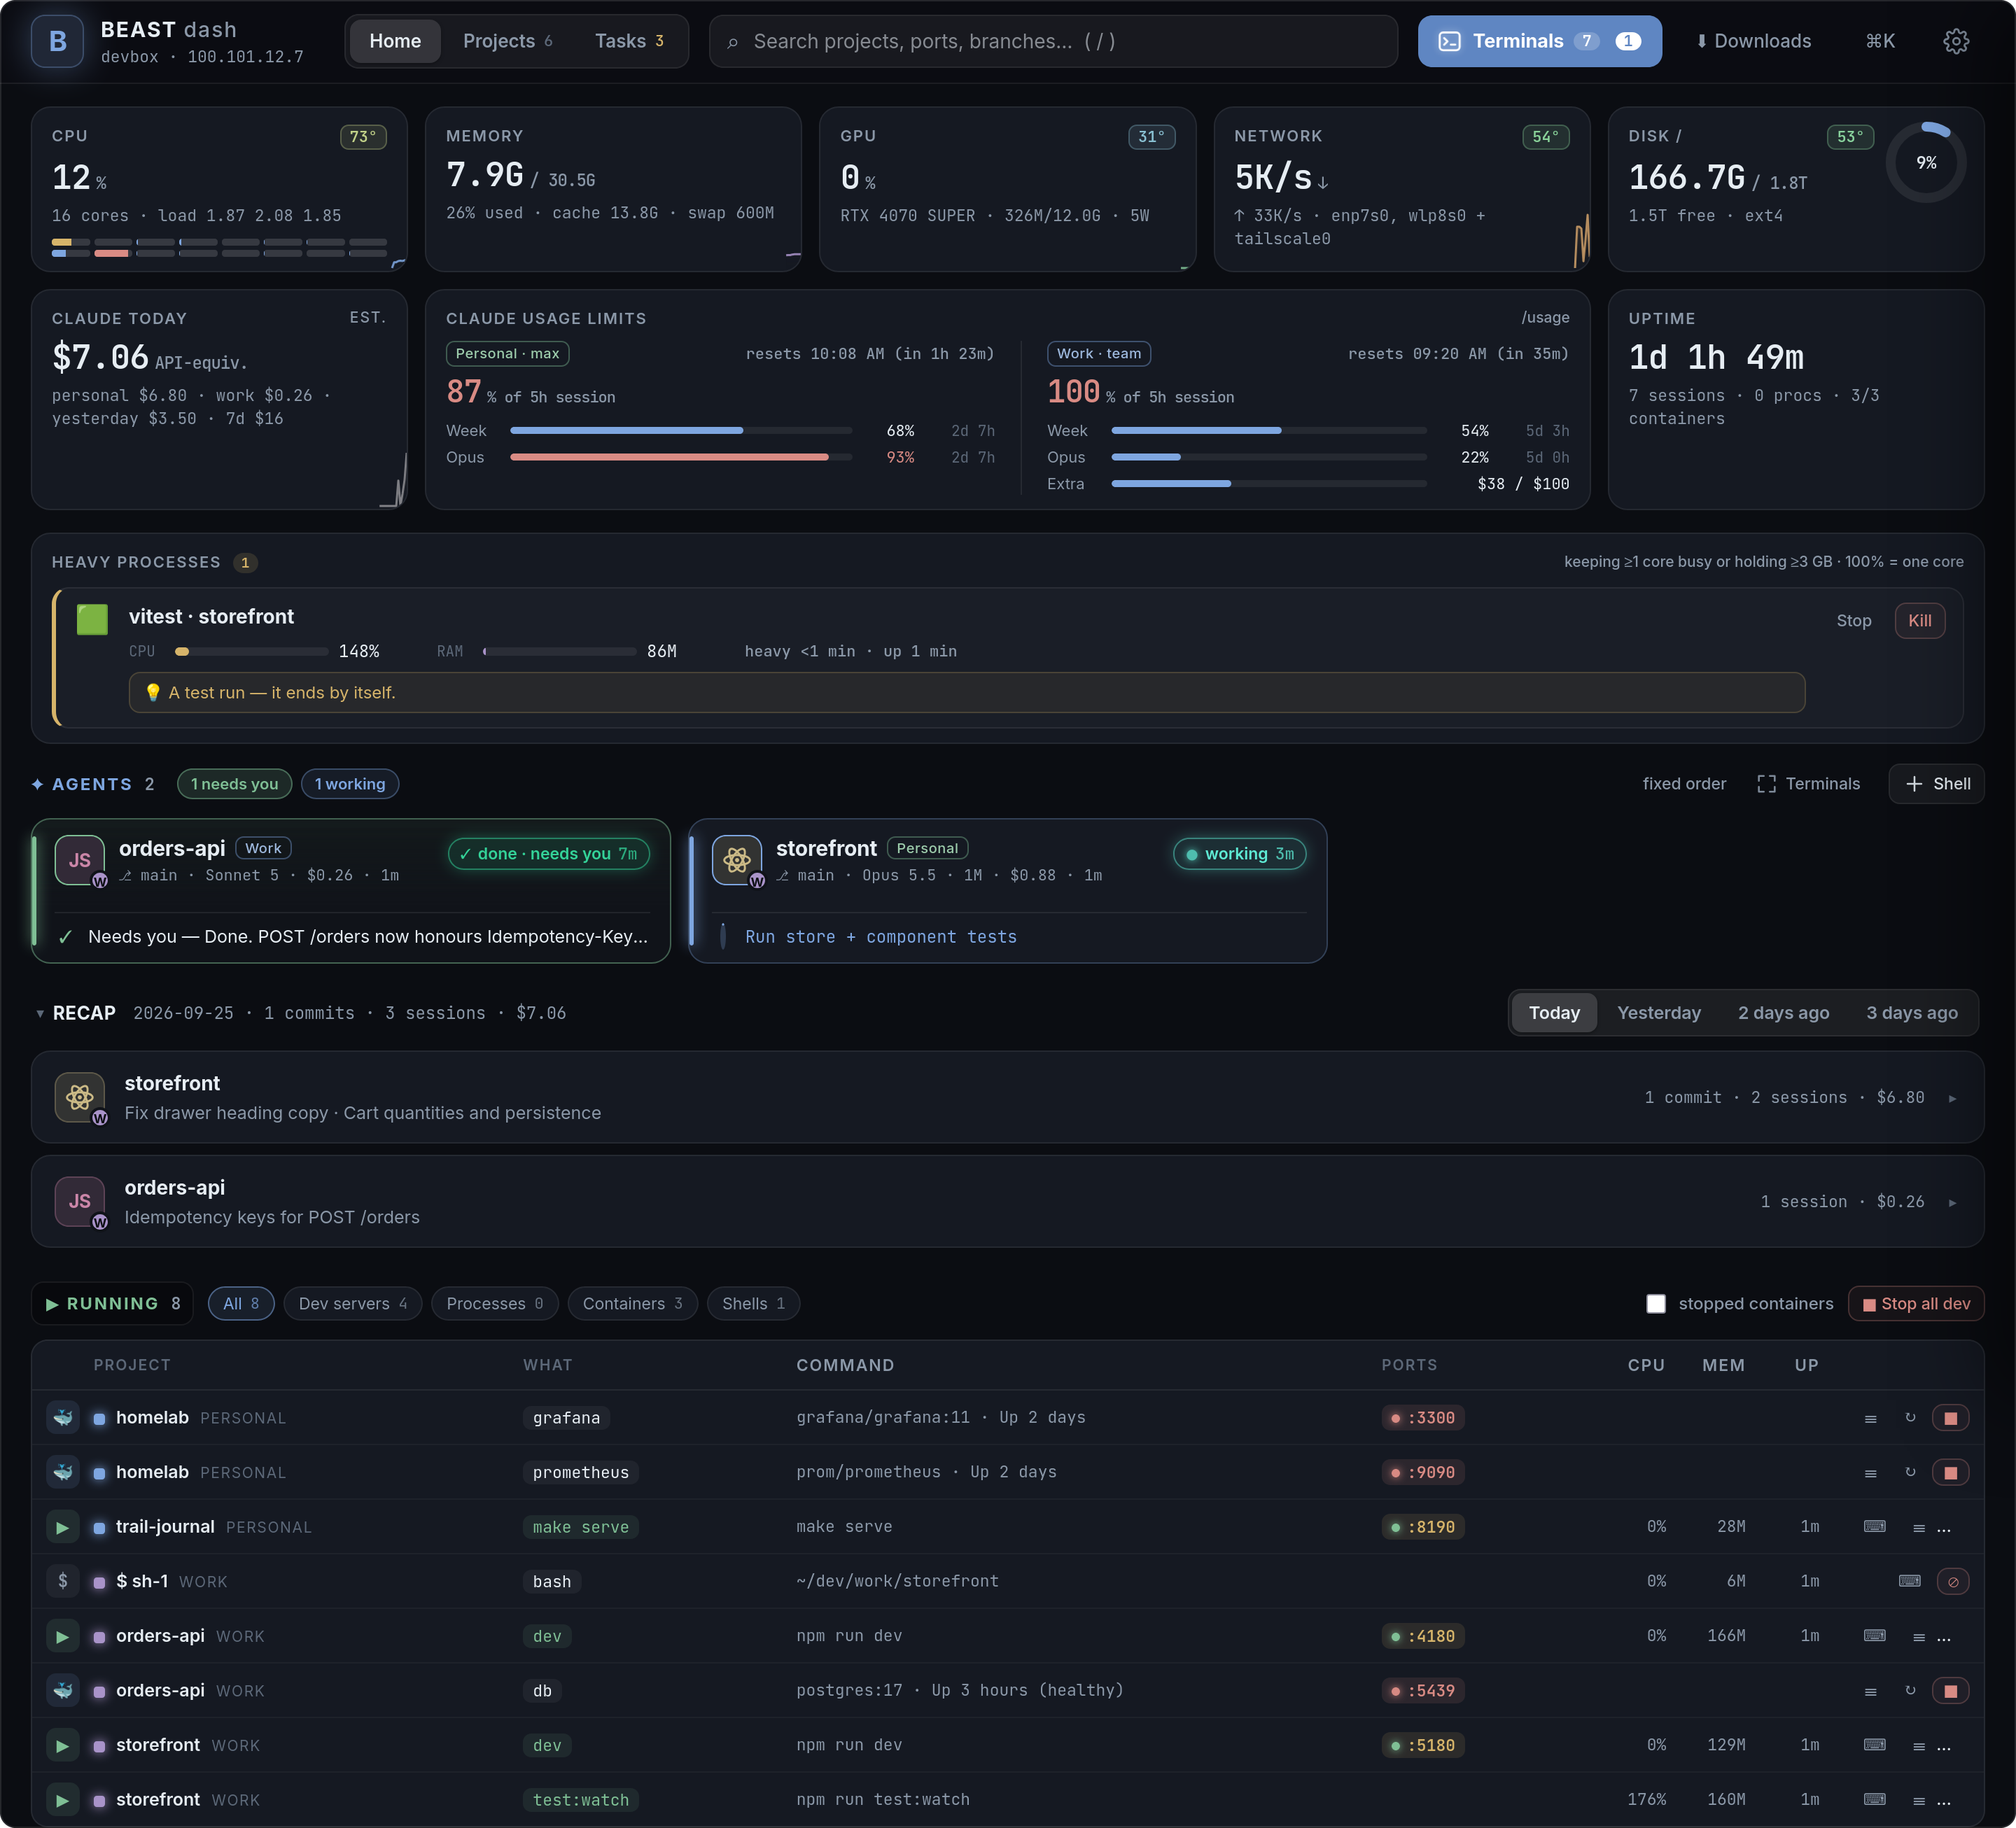Kill the vitest storefront process

point(1919,621)
